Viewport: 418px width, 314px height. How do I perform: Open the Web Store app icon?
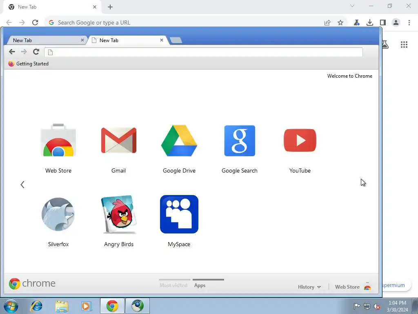click(58, 140)
